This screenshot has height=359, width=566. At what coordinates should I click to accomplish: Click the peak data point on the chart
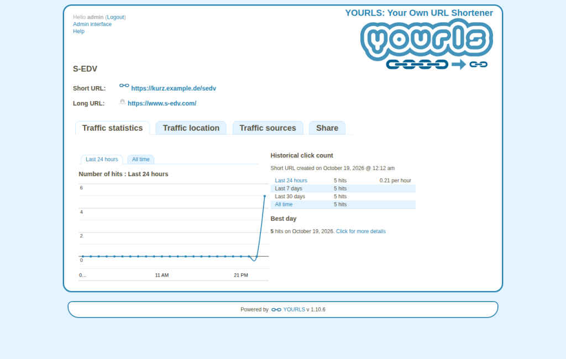pos(265,196)
